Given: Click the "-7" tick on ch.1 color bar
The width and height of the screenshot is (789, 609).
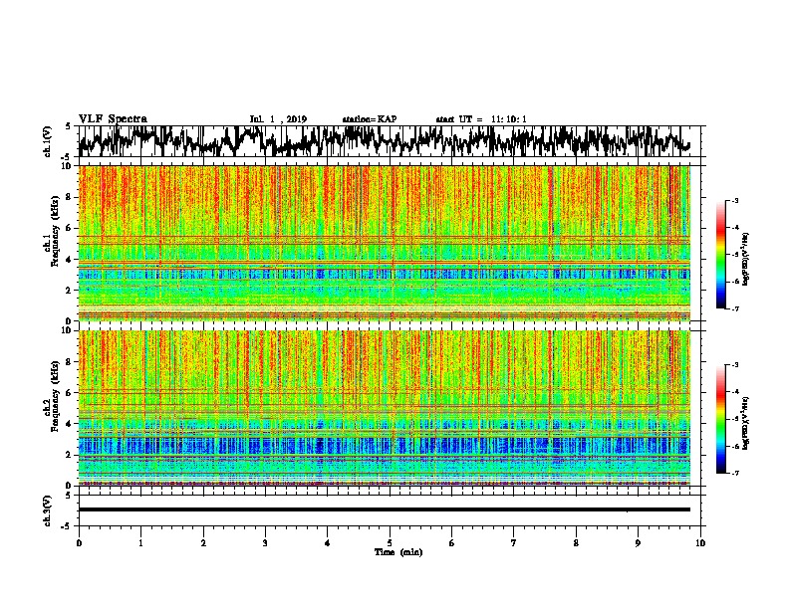Looking at the screenshot, I should [735, 308].
